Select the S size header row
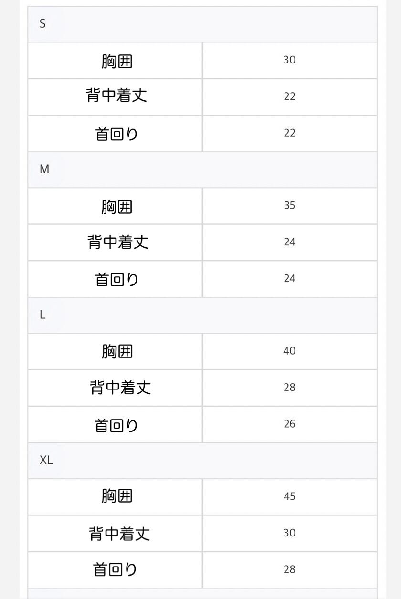Viewport: 401px width, 599px height. tap(202, 24)
